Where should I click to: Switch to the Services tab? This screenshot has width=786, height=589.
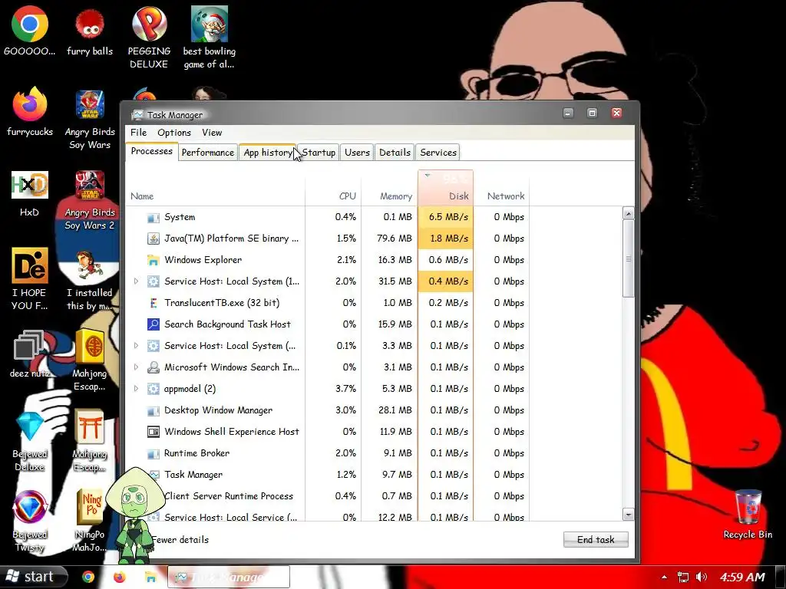tap(438, 153)
